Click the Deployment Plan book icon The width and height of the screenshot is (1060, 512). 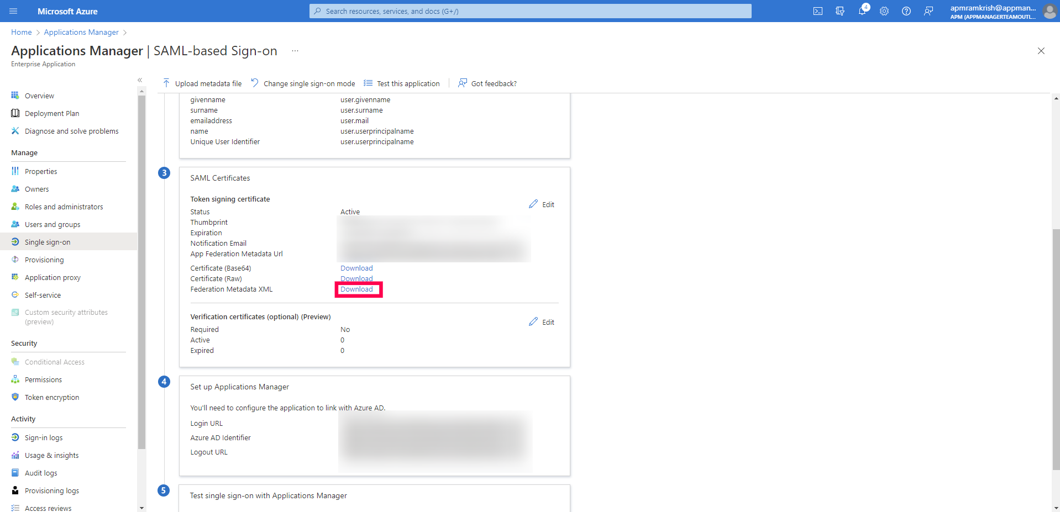tap(15, 113)
